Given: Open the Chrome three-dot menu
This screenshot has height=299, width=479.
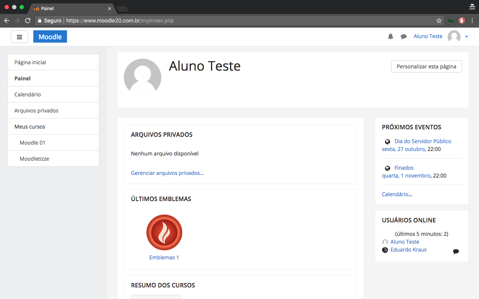Looking at the screenshot, I should [472, 21].
